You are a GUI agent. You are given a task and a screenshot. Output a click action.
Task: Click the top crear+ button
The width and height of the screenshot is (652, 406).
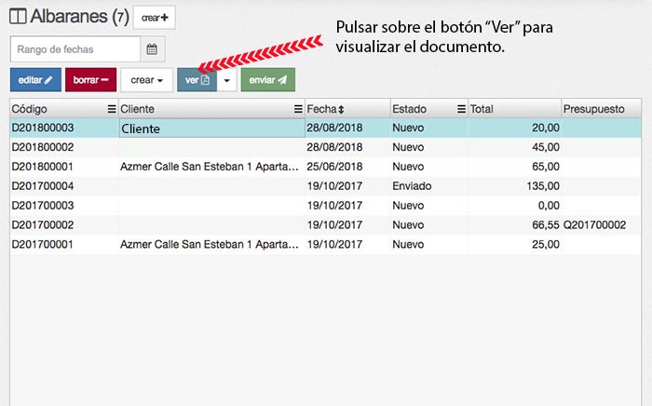[155, 18]
